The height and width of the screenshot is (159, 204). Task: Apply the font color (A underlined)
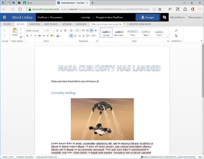(x=57, y=36)
